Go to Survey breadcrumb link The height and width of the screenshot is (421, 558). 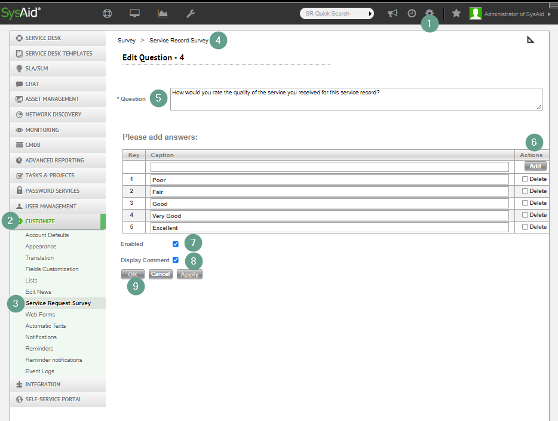pyautogui.click(x=127, y=41)
